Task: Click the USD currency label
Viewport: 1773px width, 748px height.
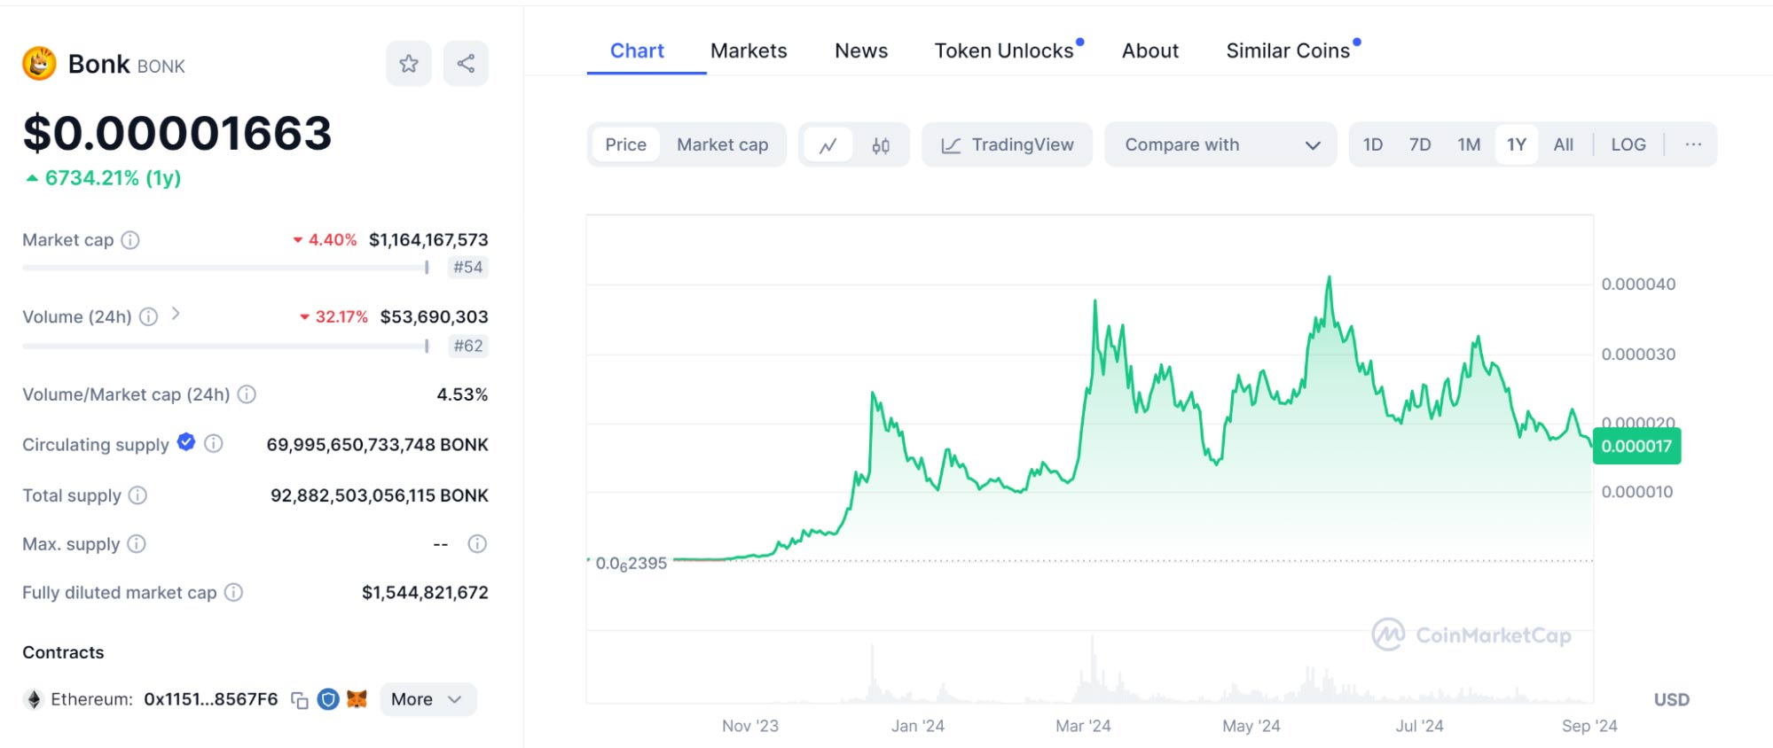Action: pos(1672,700)
